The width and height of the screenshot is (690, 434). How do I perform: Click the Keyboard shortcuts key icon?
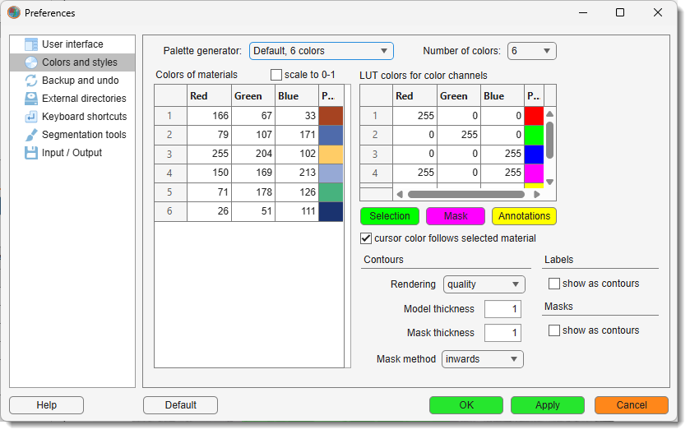point(30,117)
